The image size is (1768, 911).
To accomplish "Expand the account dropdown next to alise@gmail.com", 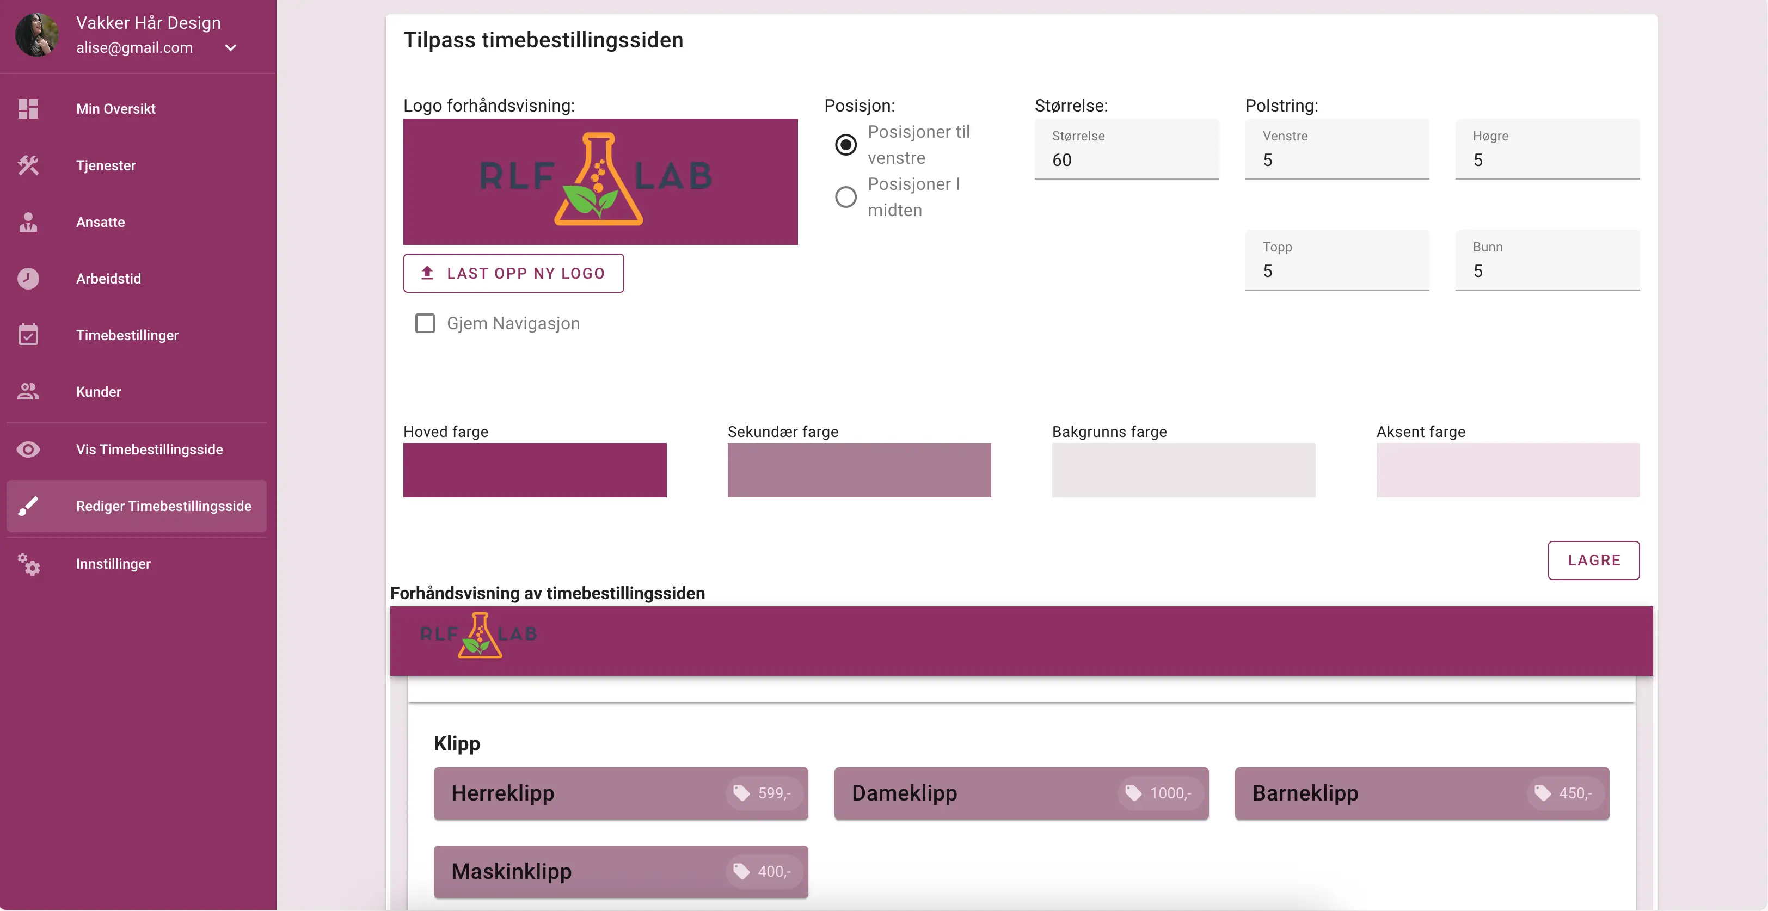I will pyautogui.click(x=231, y=48).
